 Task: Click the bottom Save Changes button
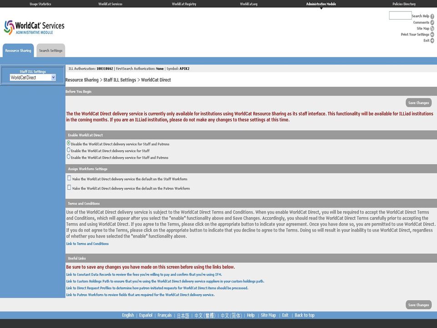pos(419,305)
